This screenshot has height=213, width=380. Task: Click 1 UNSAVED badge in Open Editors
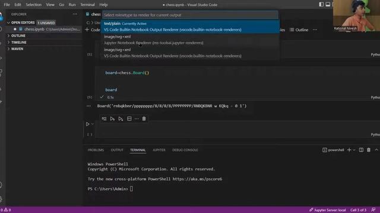tap(46, 22)
